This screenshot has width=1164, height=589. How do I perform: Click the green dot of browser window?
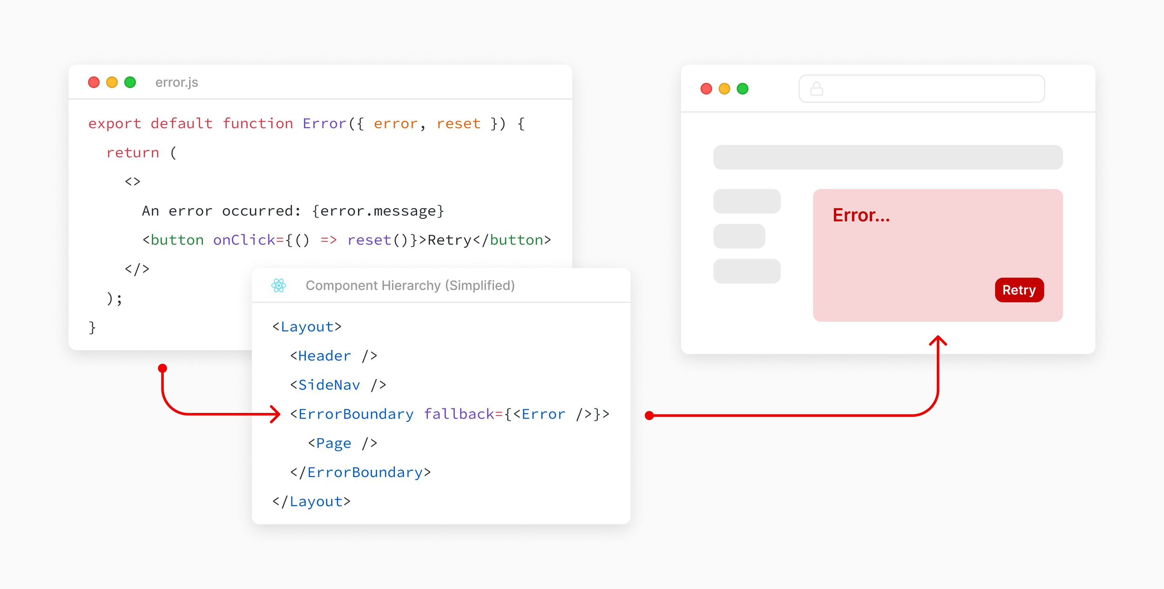point(742,88)
